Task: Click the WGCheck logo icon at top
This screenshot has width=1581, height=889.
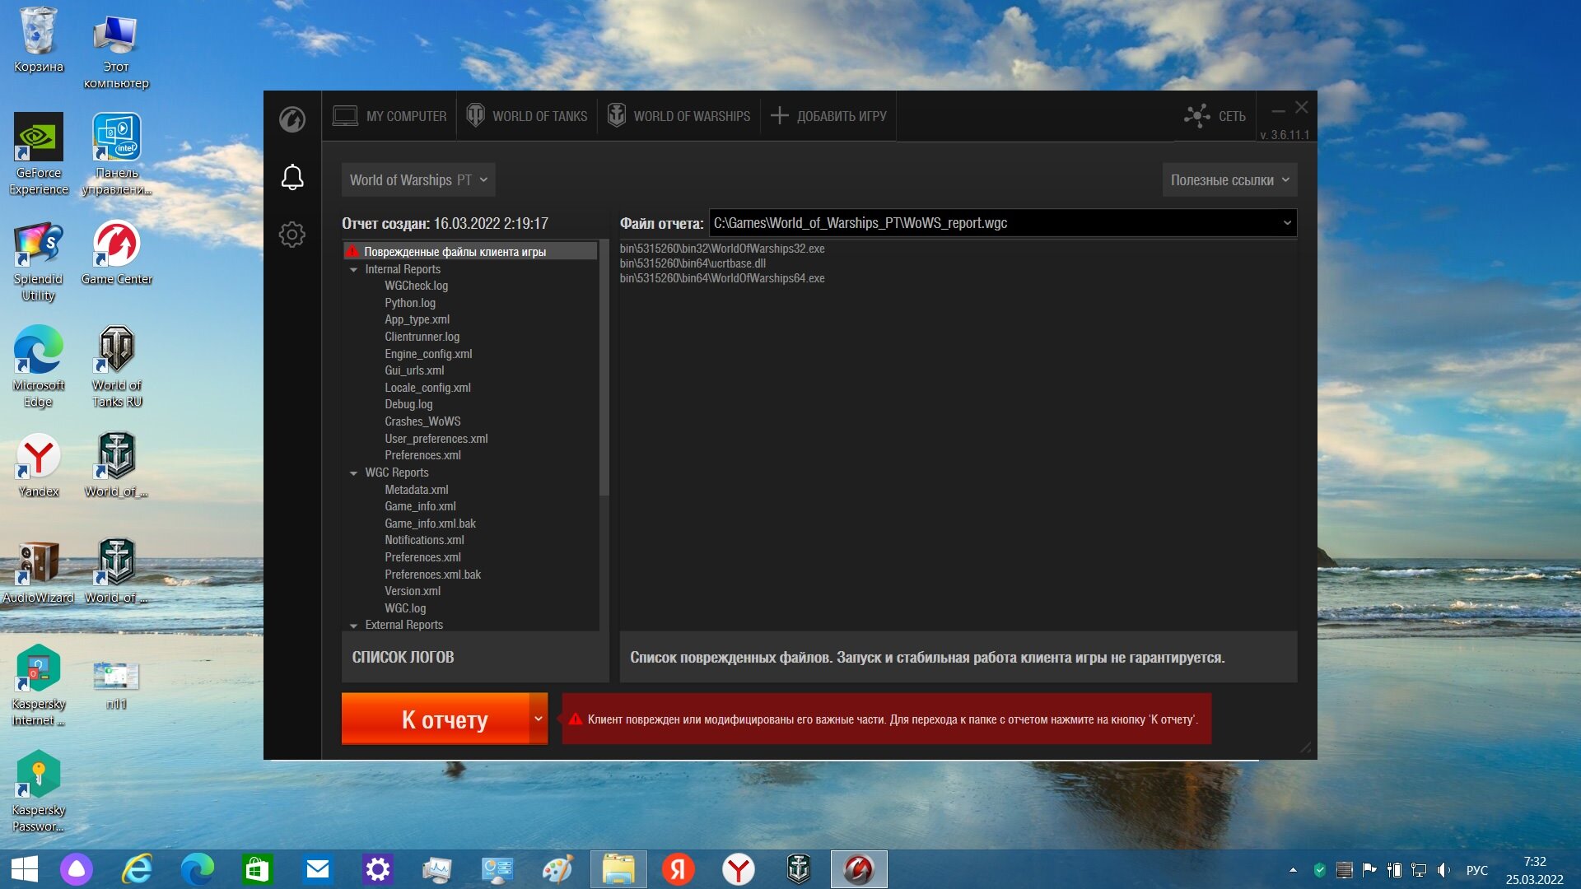Action: click(x=292, y=119)
